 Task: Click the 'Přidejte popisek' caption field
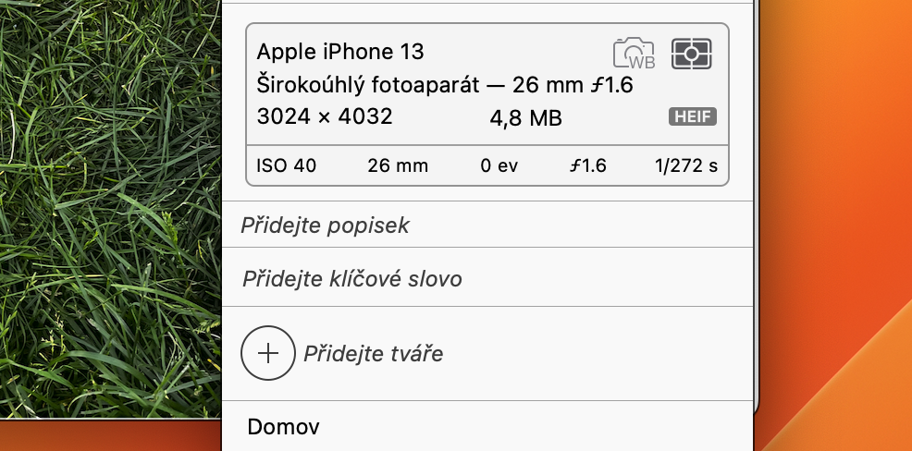coord(325,225)
